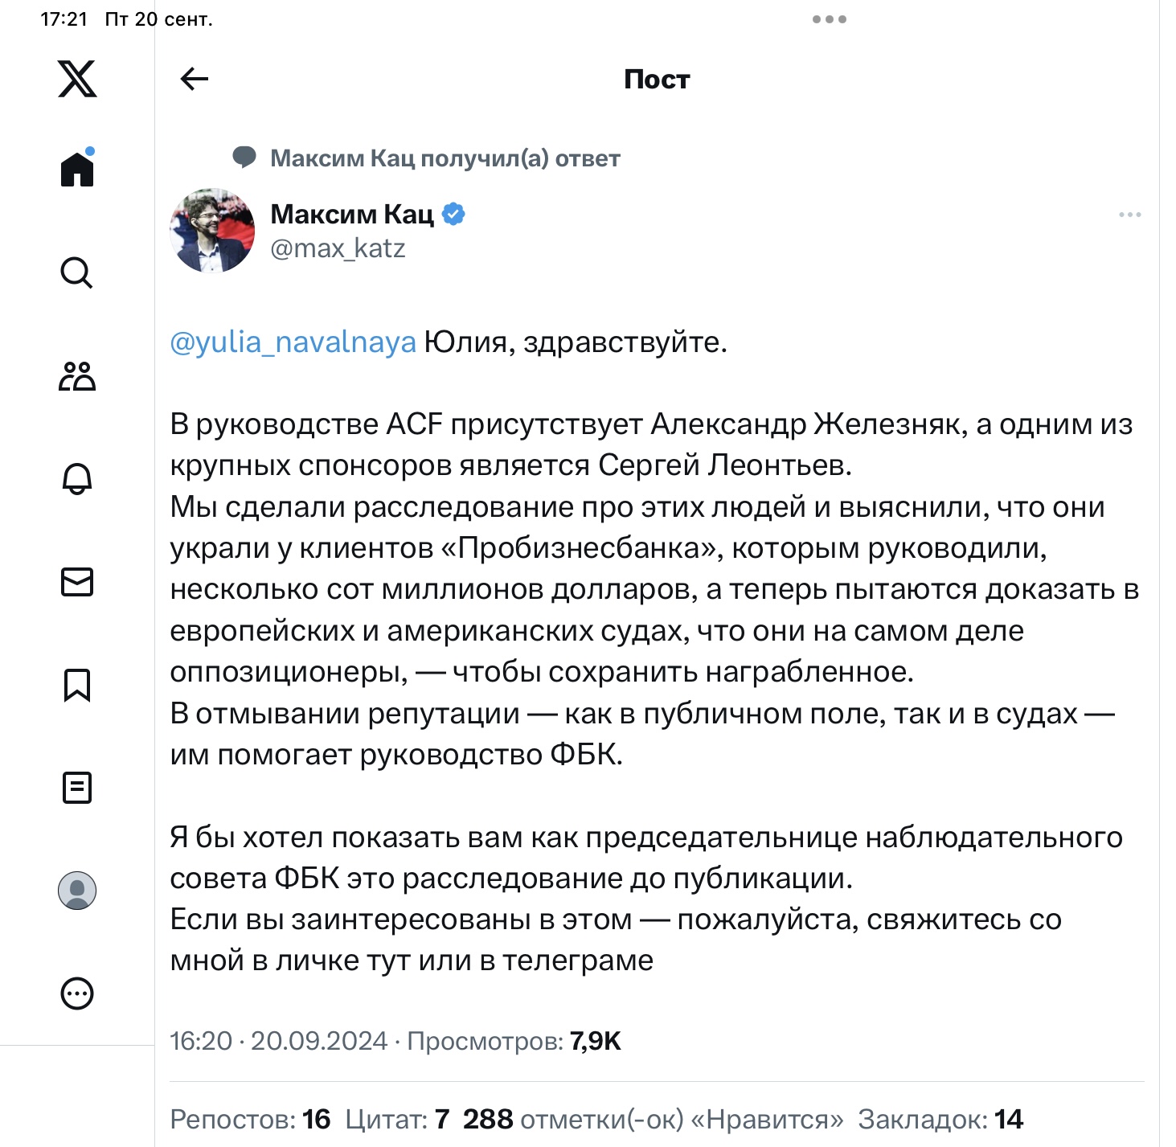Click the @max_katz handle
Viewport: 1176px width, 1147px height.
click(338, 248)
